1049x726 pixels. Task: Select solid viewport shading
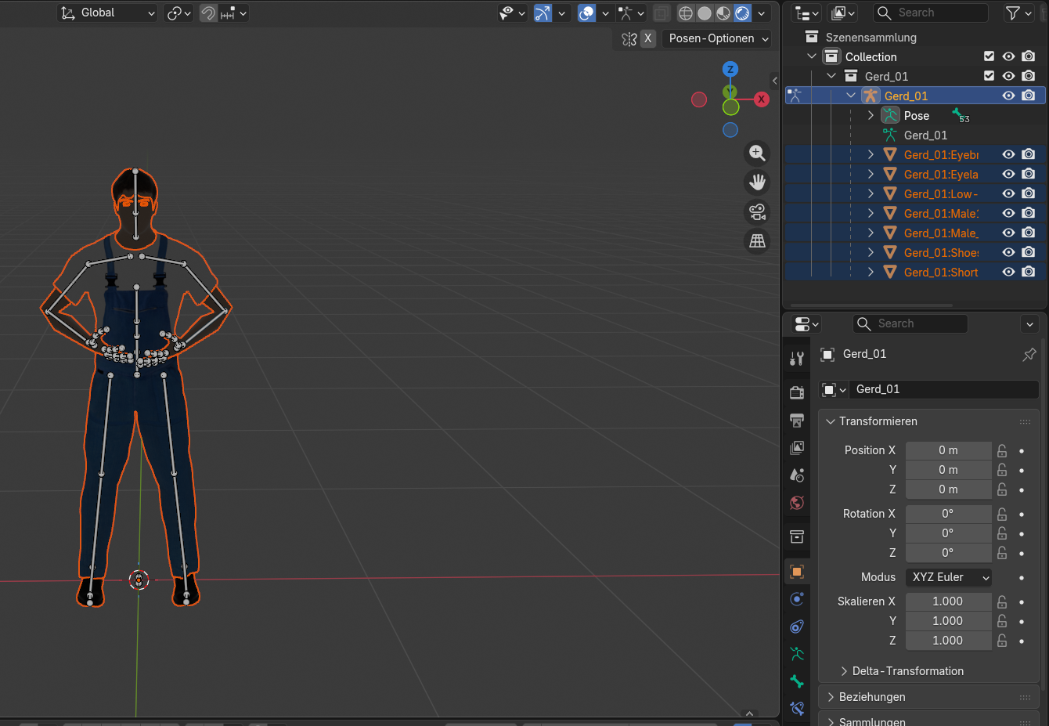[x=705, y=13]
